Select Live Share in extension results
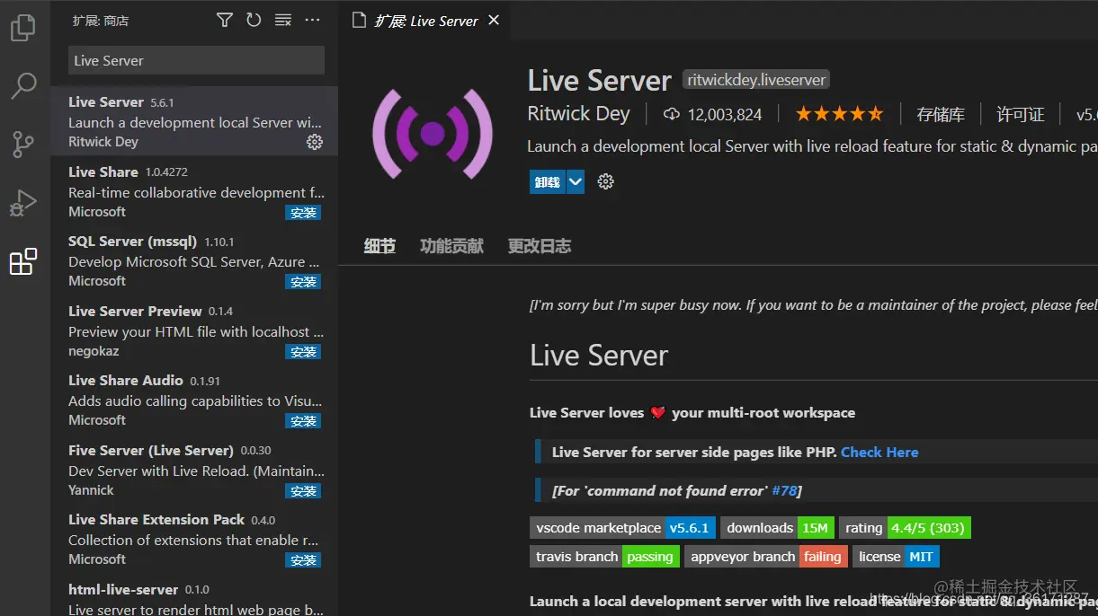This screenshot has height=616, width=1098. point(194,191)
